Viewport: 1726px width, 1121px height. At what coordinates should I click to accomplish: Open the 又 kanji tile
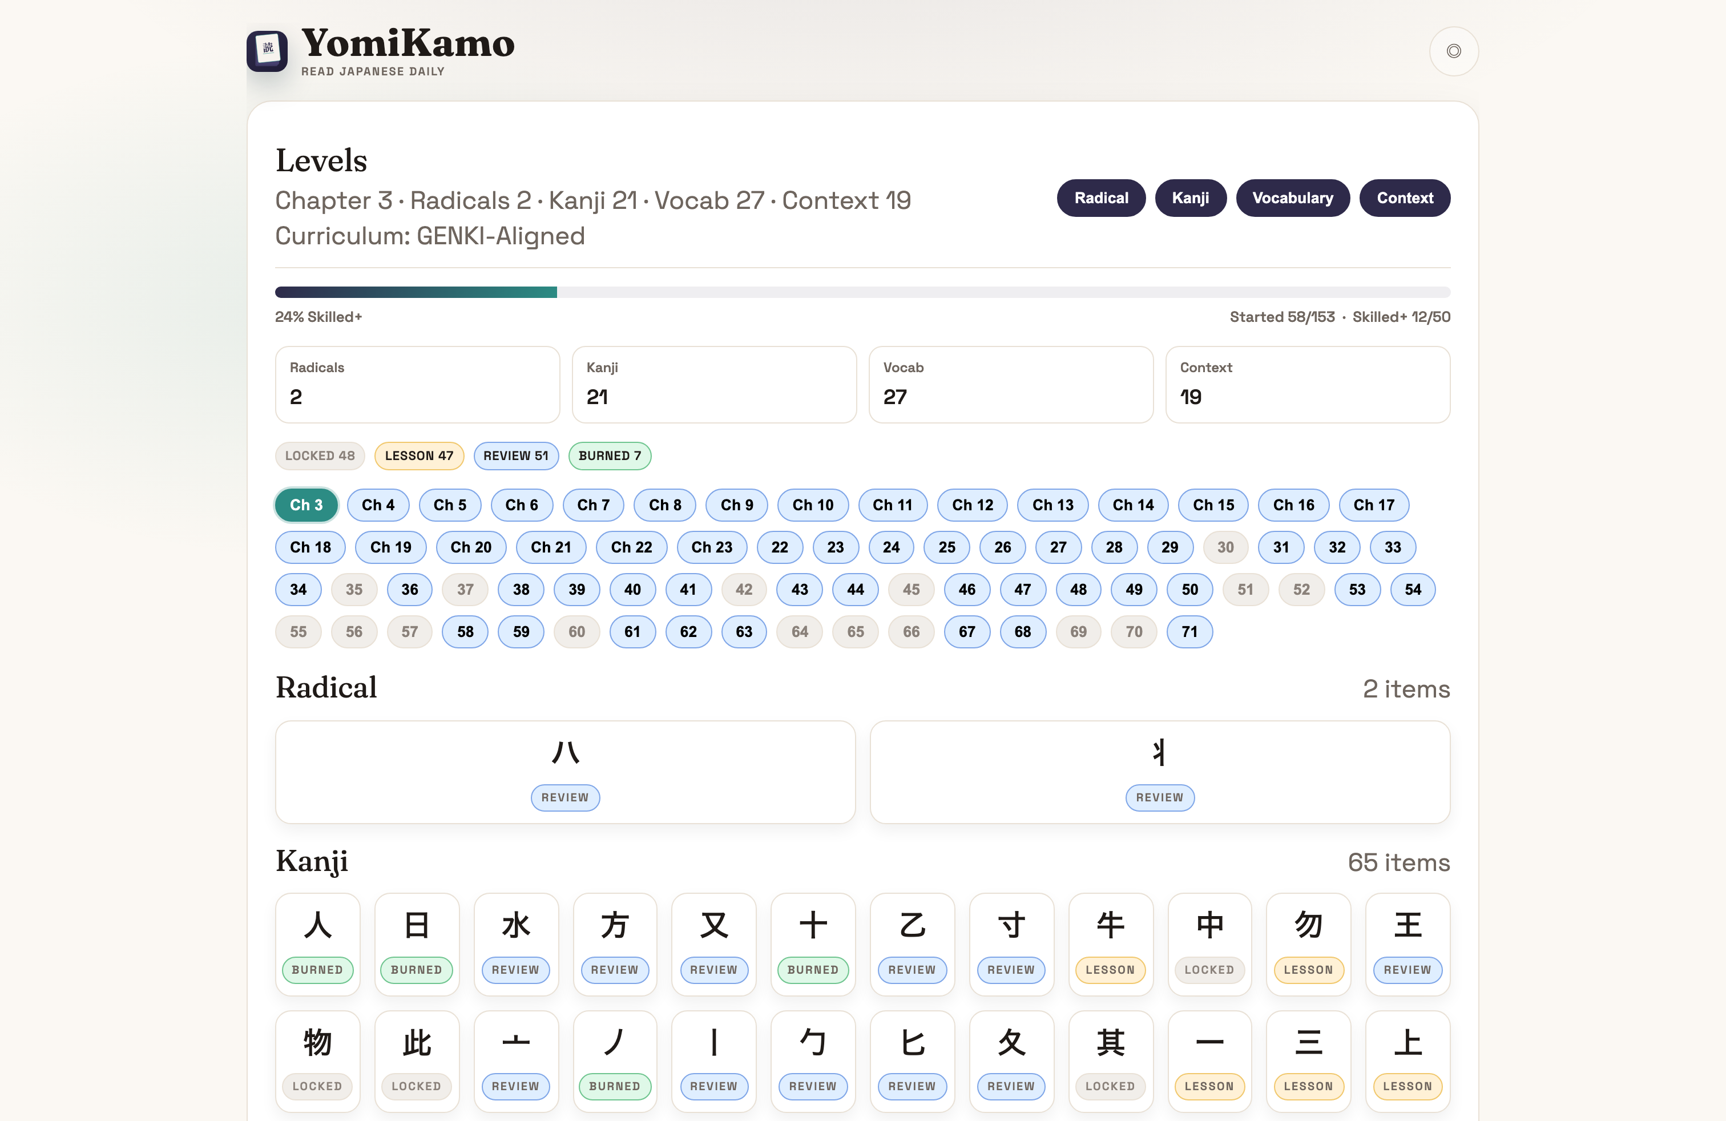click(x=713, y=944)
